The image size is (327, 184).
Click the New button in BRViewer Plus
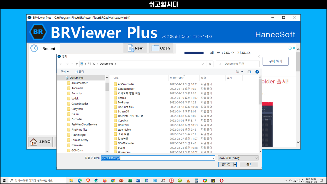(135, 48)
